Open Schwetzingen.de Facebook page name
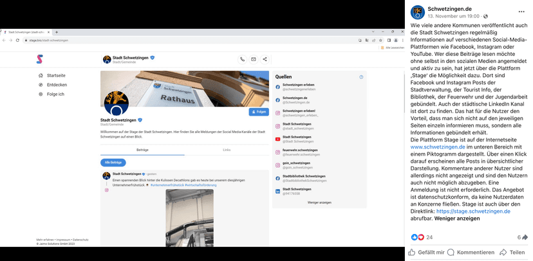The height and width of the screenshot is (261, 533). pos(450,9)
